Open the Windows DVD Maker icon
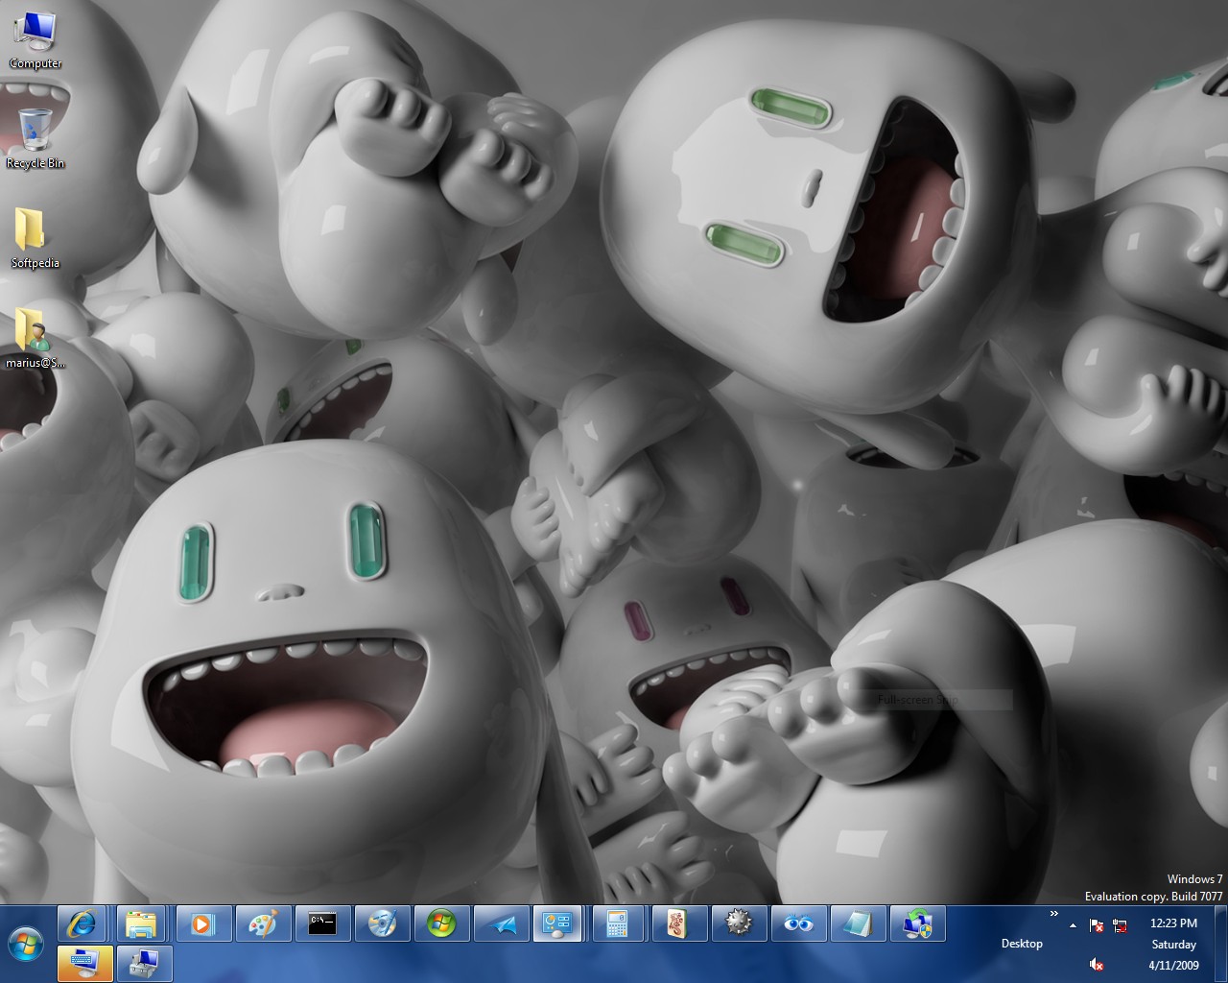The width and height of the screenshot is (1228, 983). [382, 924]
